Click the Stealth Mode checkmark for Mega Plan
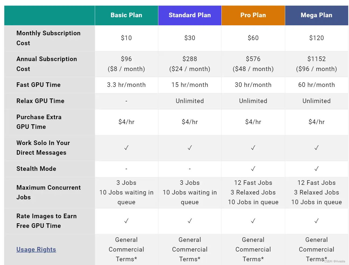The height and width of the screenshot is (265, 349). click(316, 169)
